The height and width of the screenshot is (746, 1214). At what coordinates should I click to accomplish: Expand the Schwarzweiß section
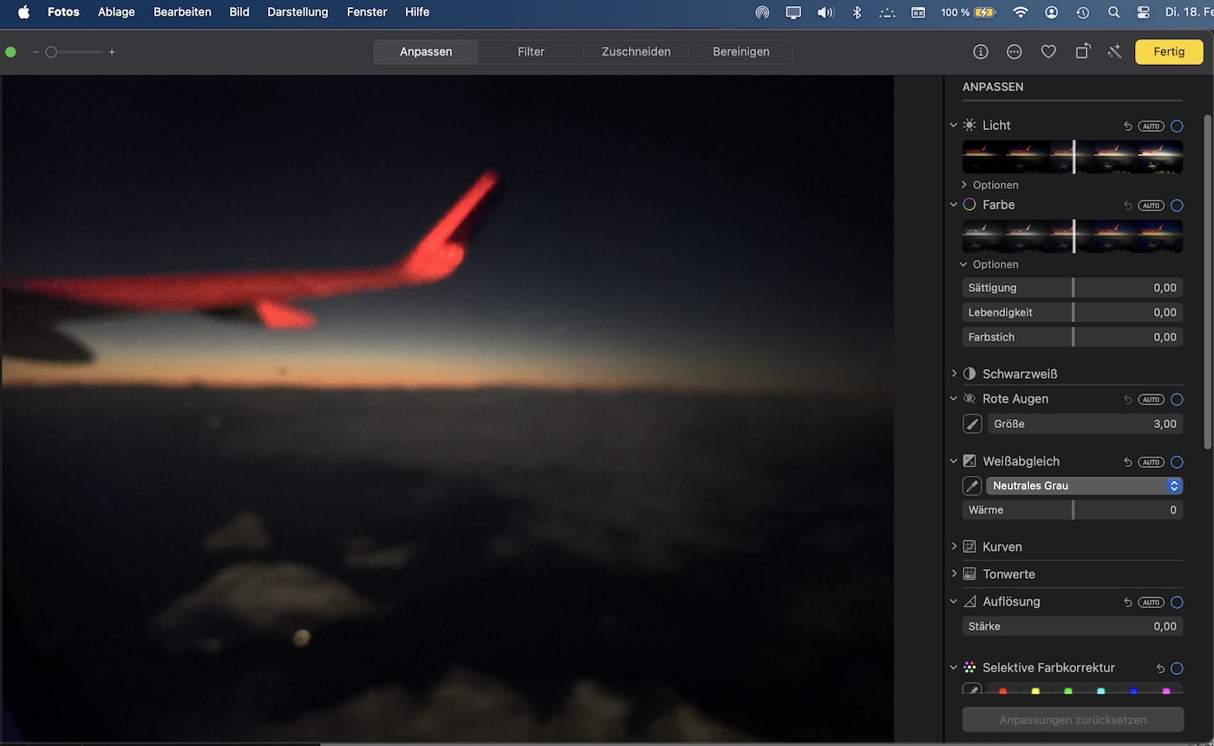954,373
